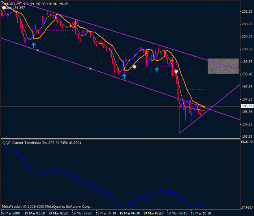Click the 18 Mar 2008 date label

(11, 213)
